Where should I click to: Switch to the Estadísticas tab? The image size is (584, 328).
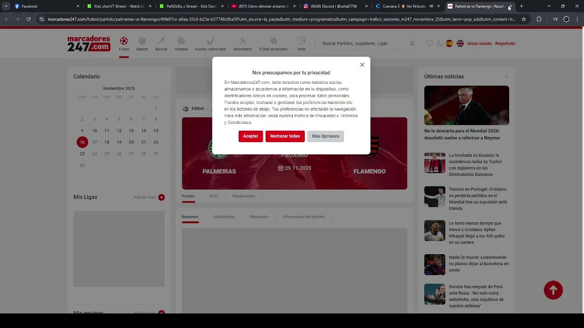click(224, 217)
